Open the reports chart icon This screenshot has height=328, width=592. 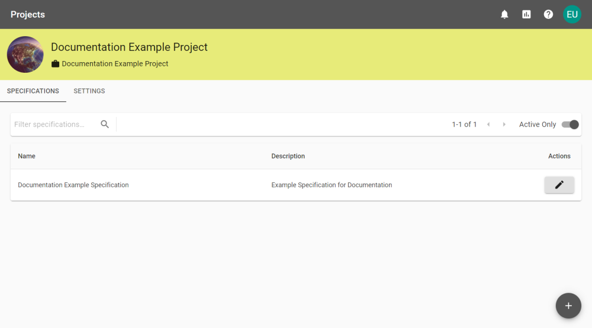point(526,14)
